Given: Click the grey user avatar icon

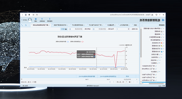Looking at the screenshot, I should tap(30, 20).
